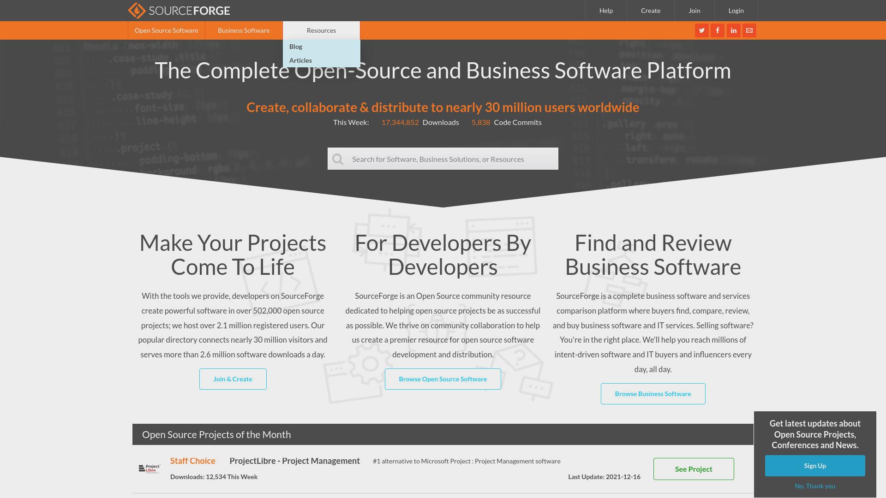Click the orange 'Create, collaborate & distribute' tagline
Image resolution: width=886 pixels, height=498 pixels.
[x=443, y=107]
